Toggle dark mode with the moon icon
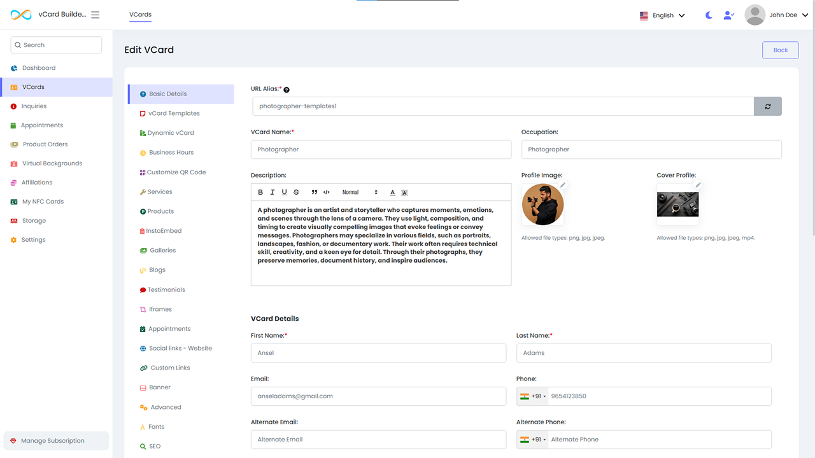Screen dimensions: 815x458 709,15
